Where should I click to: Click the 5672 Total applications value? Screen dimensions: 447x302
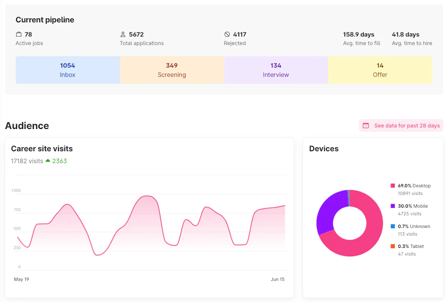click(136, 34)
